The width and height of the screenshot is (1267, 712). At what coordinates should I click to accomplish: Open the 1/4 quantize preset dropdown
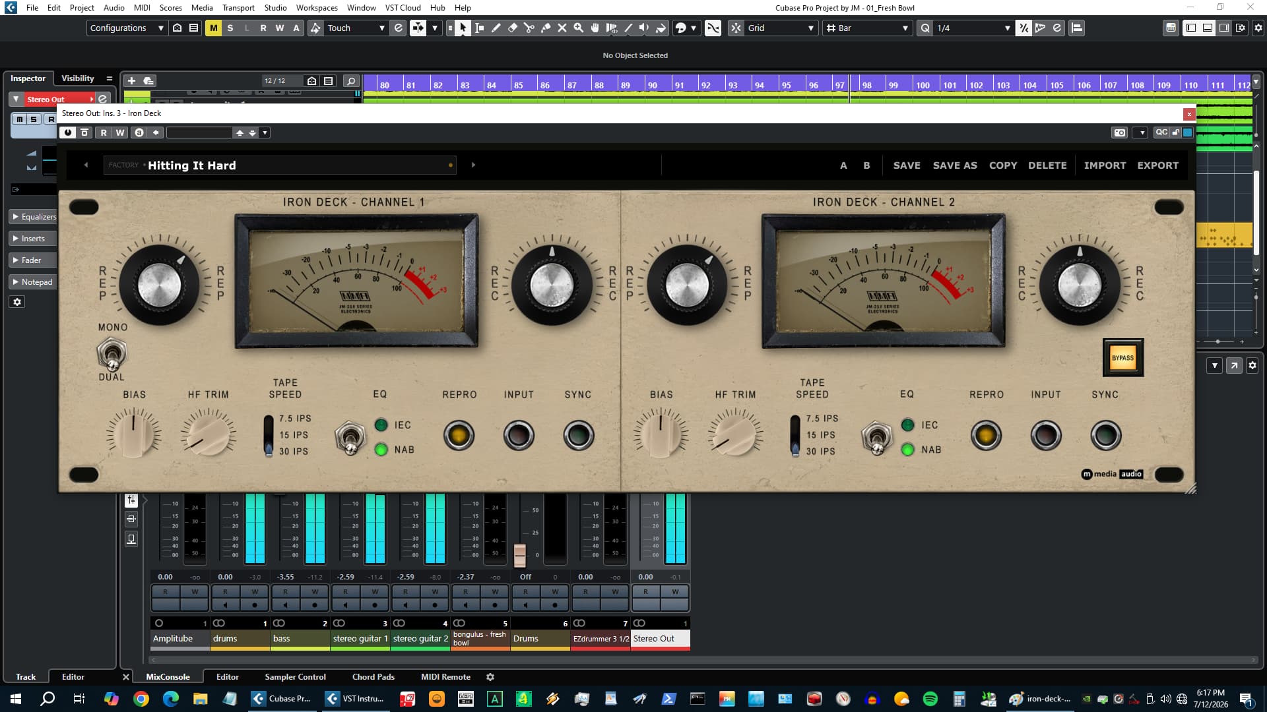coord(973,28)
